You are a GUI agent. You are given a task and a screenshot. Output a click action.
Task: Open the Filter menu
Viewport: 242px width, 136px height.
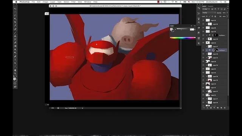(73, 2)
